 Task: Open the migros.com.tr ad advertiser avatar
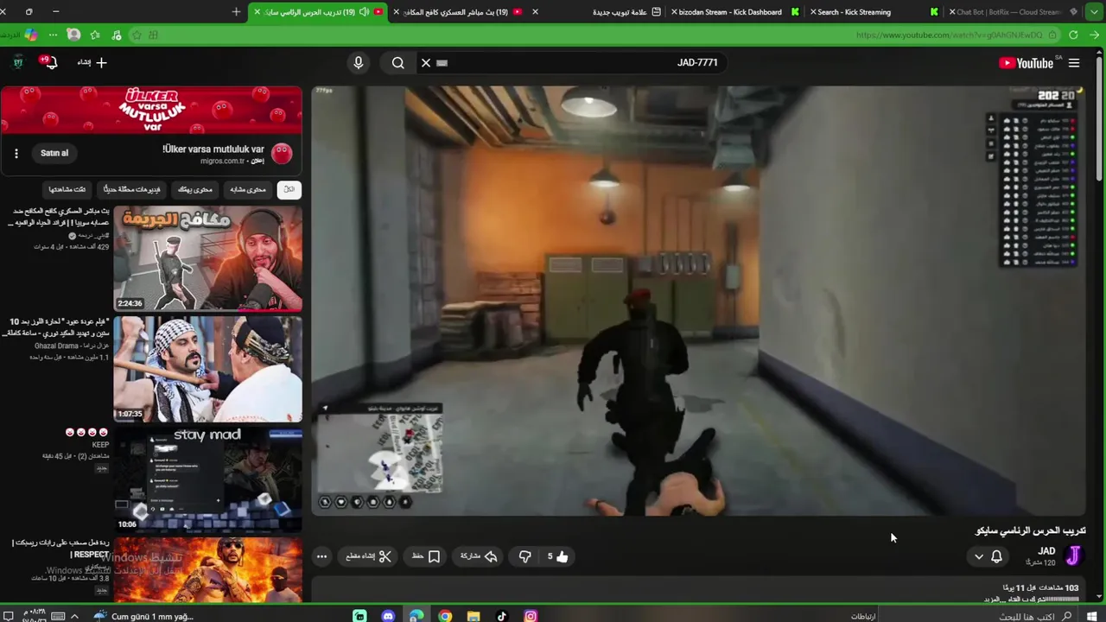(282, 154)
